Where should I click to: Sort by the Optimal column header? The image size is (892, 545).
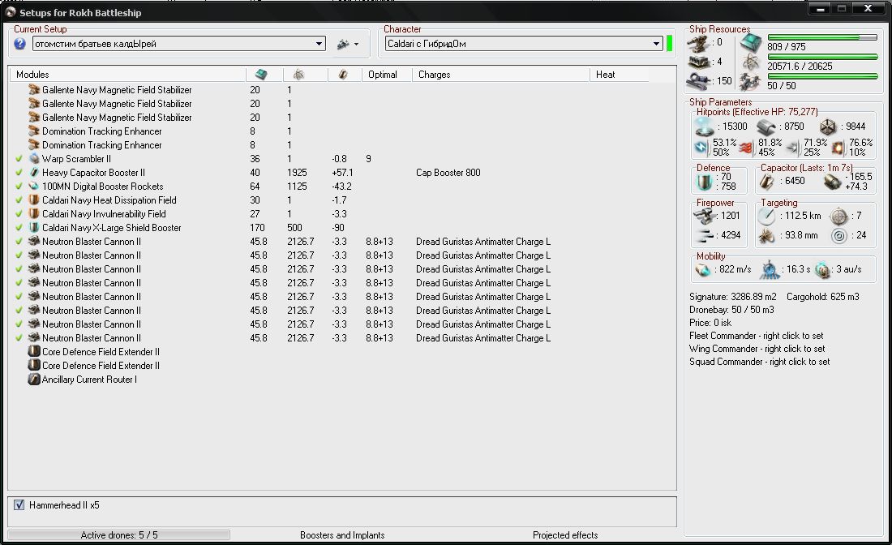pos(387,75)
